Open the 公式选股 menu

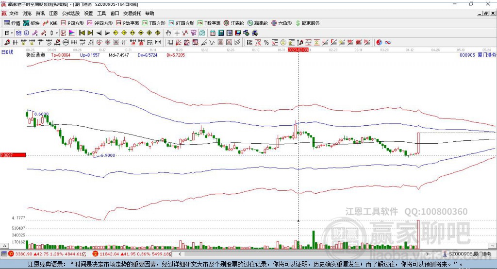pos(71,13)
